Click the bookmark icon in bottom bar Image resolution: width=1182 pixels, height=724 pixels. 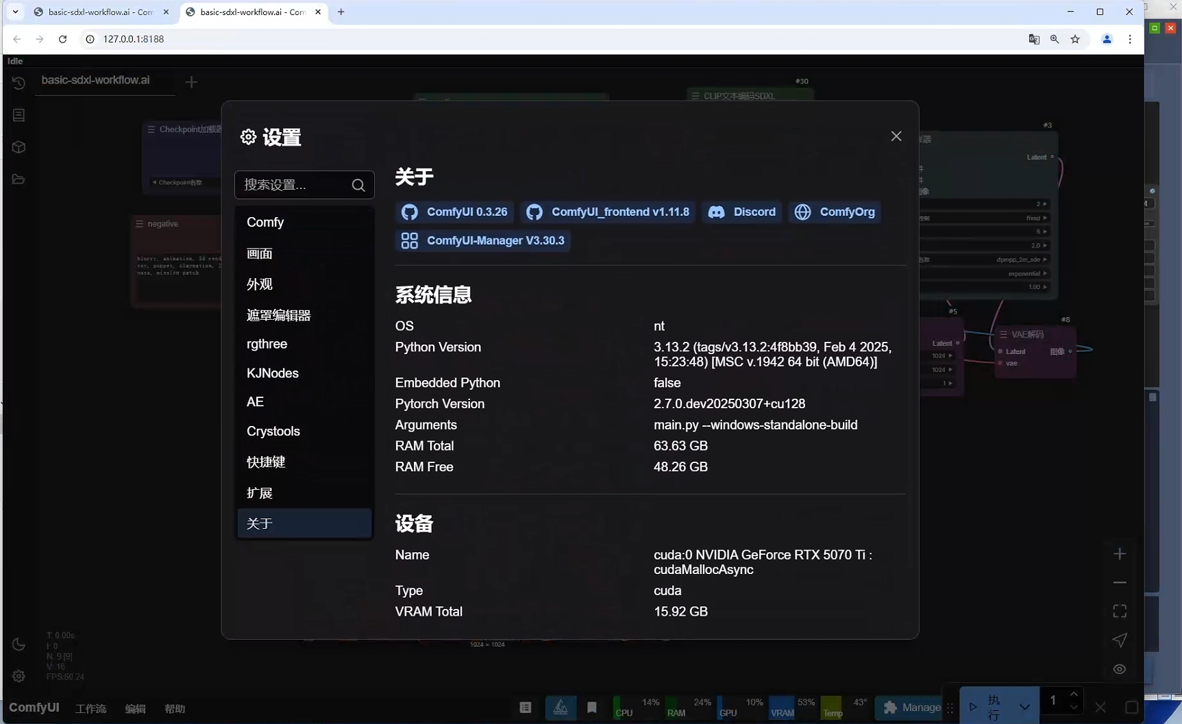(x=592, y=708)
